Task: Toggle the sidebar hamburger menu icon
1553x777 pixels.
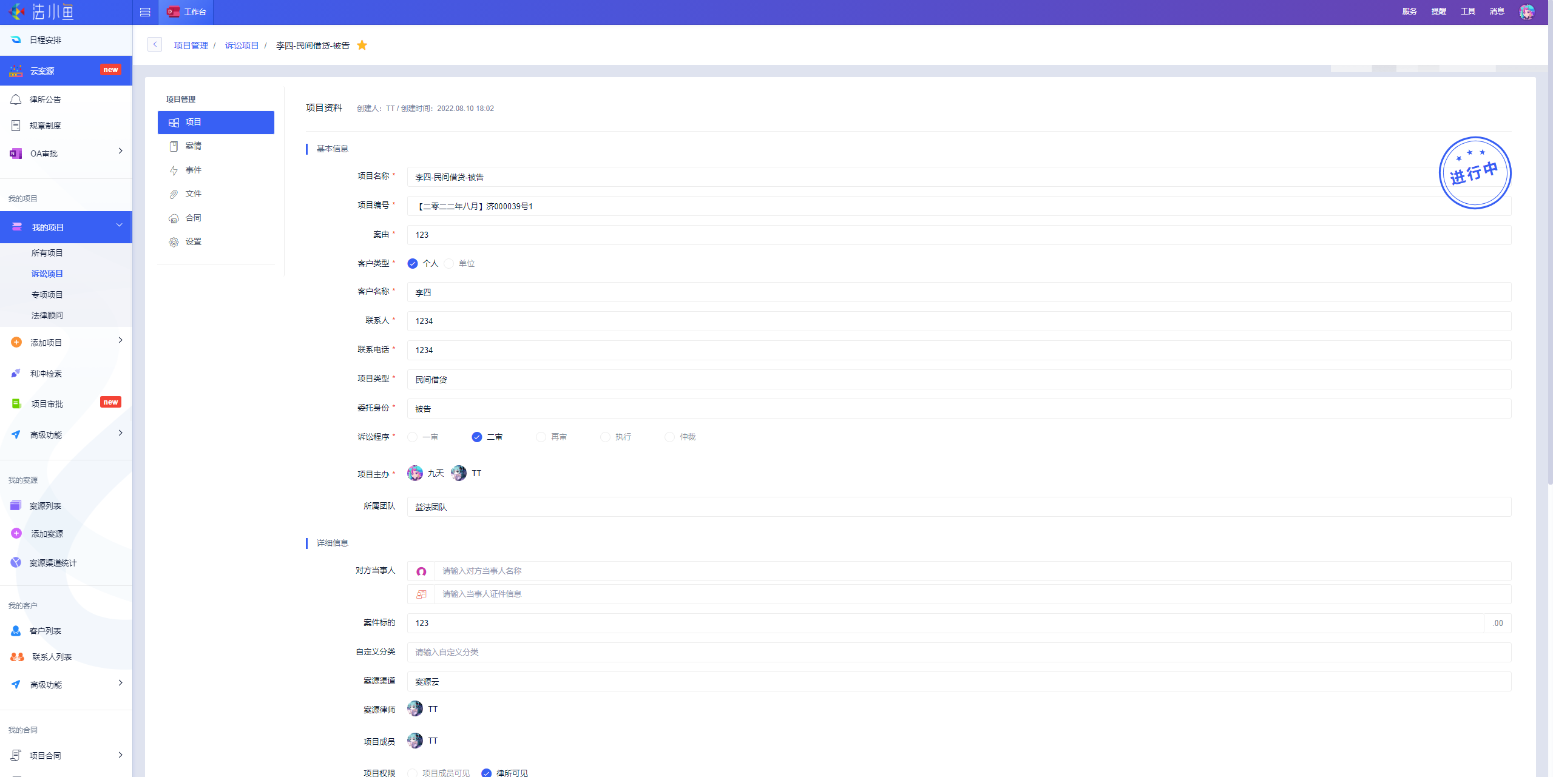Action: [x=145, y=12]
